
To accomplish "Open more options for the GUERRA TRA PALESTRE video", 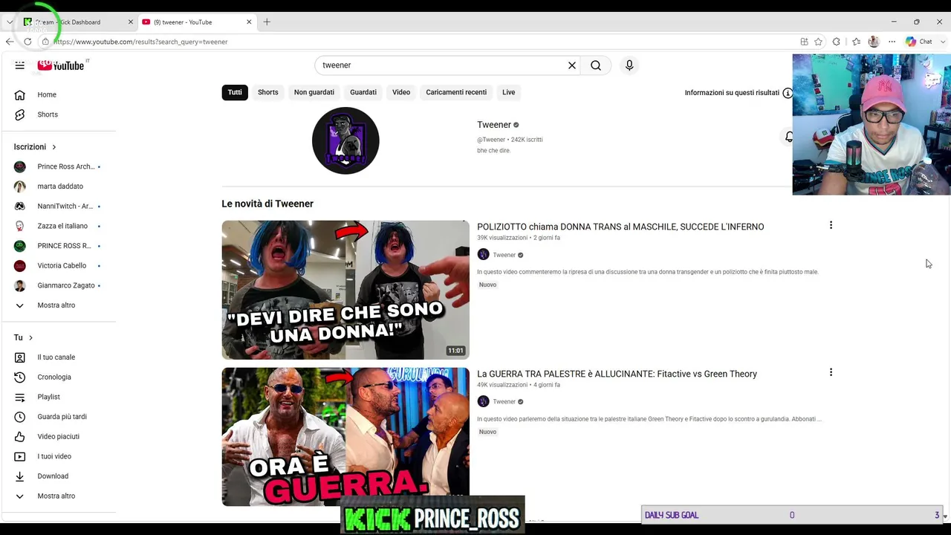I will point(831,372).
